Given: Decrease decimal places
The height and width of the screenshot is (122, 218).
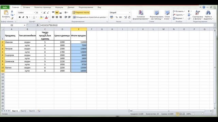Looking at the screenshot, I should (x=129, y=17).
